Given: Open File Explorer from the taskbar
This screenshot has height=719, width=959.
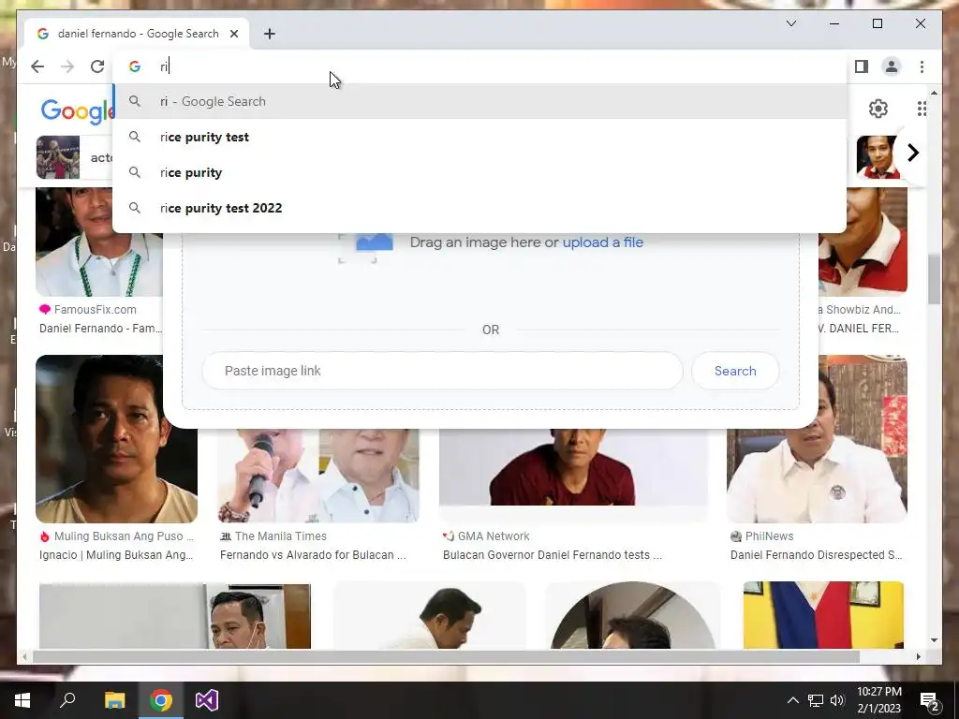Looking at the screenshot, I should [x=114, y=700].
